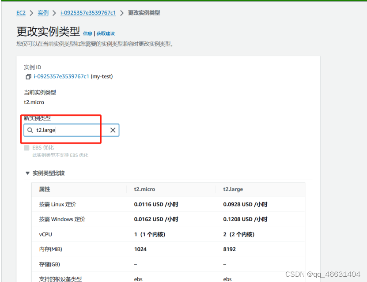The height and width of the screenshot is (282, 367).
Task: Select the 存储(GB) row label
Action: tap(49, 264)
